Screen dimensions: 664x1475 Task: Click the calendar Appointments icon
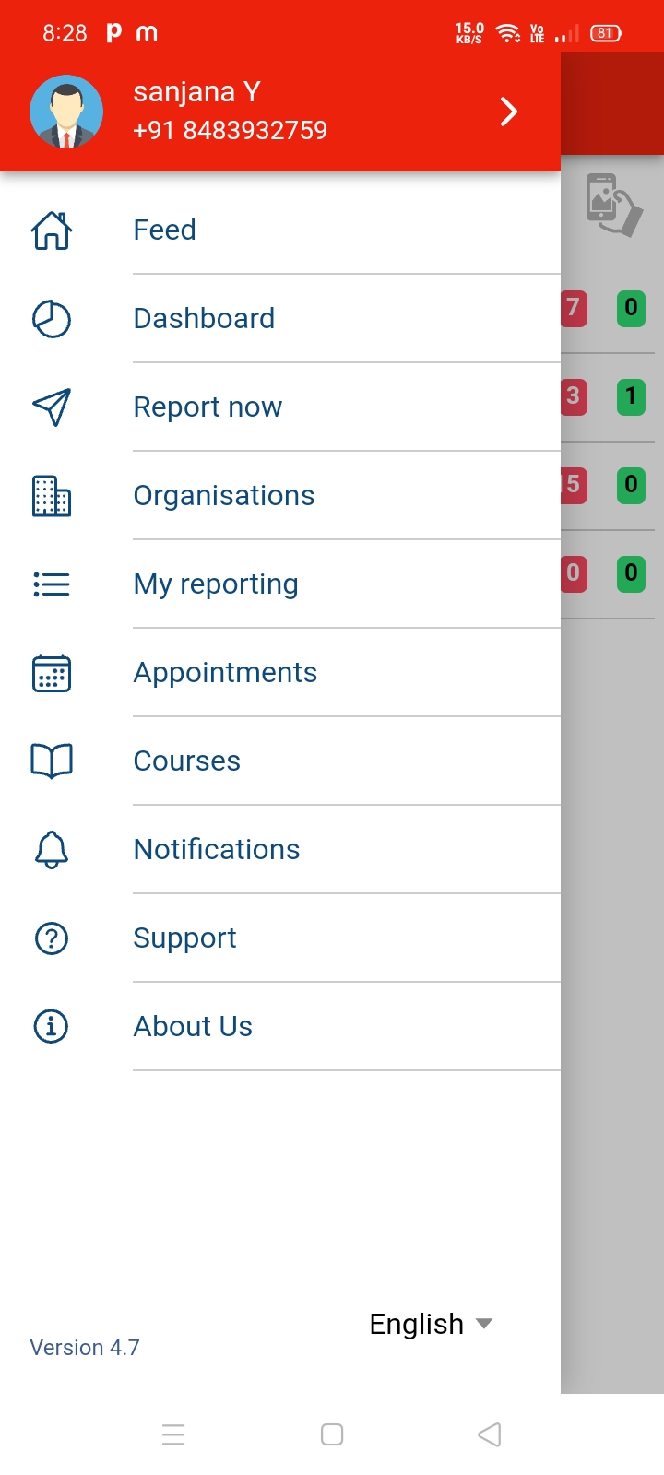click(x=52, y=673)
